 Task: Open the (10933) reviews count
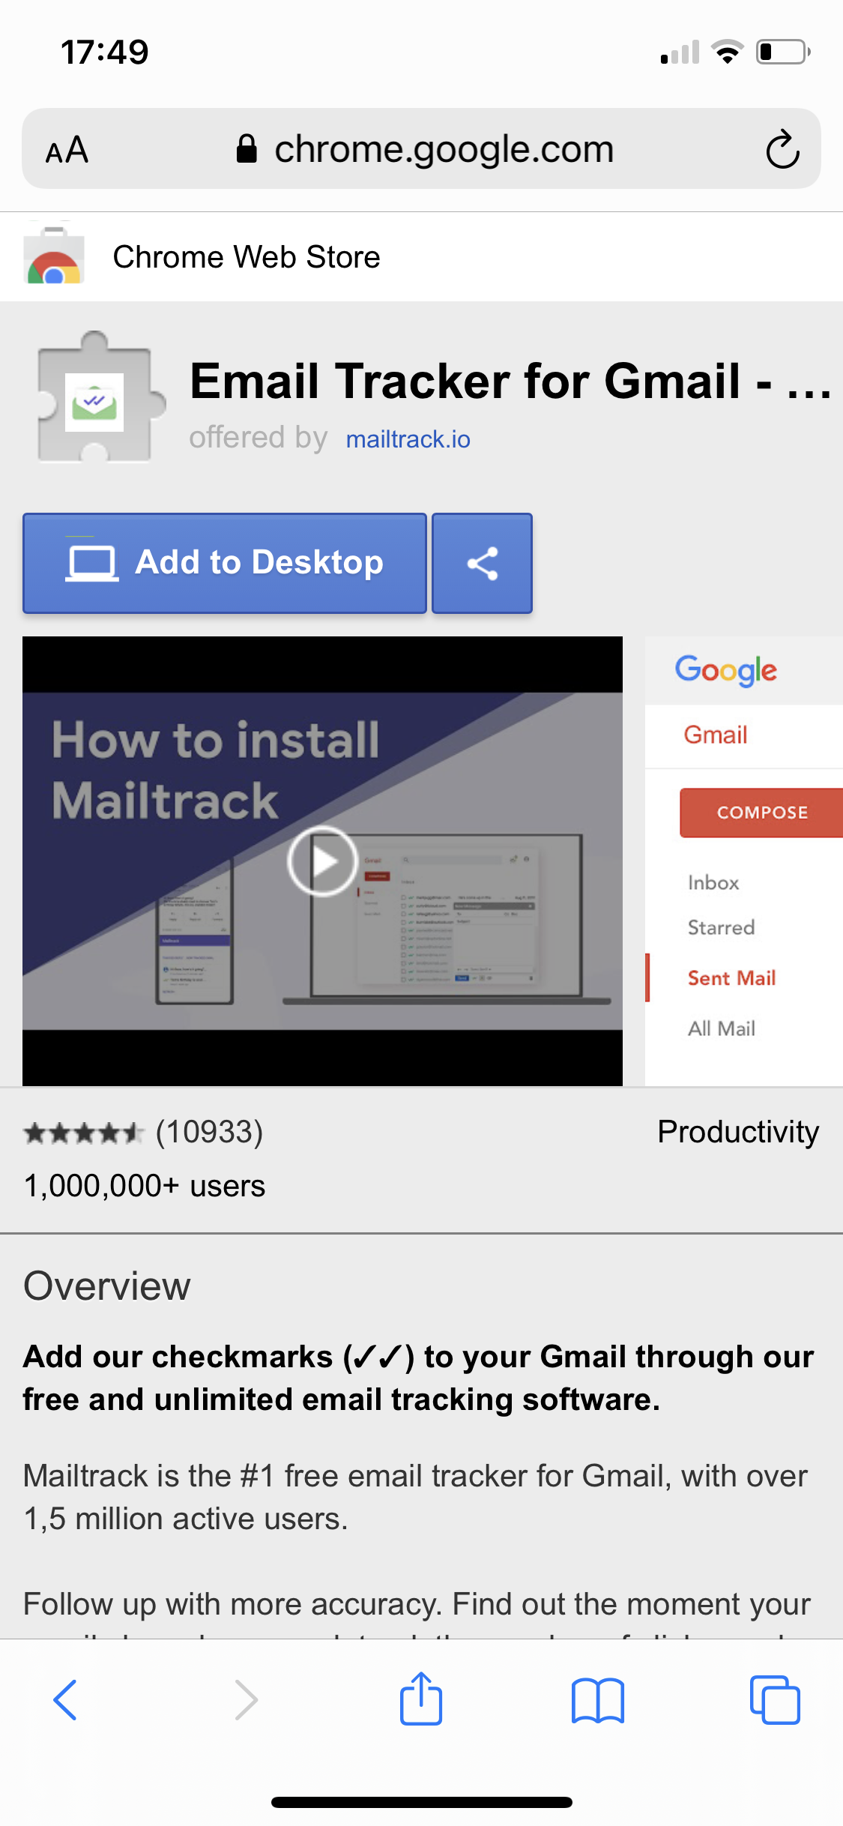pyautogui.click(x=209, y=1132)
